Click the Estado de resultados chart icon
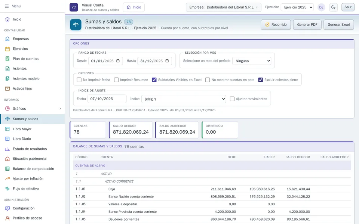The image size is (359, 224). (x=7, y=149)
